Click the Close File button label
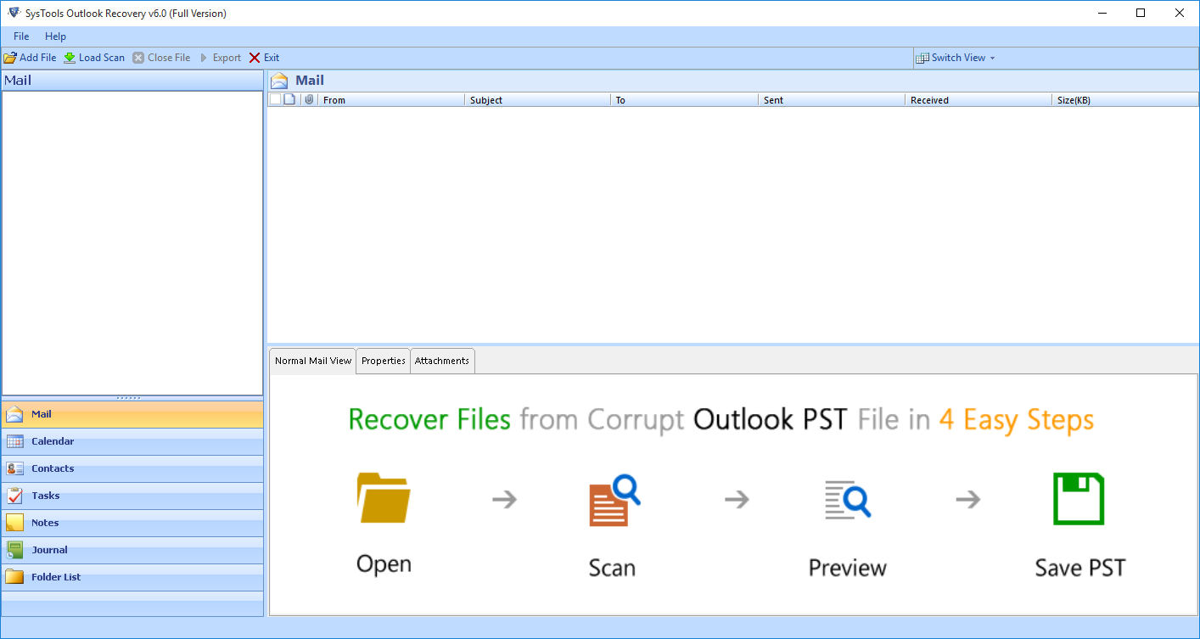This screenshot has height=639, width=1200. [169, 58]
